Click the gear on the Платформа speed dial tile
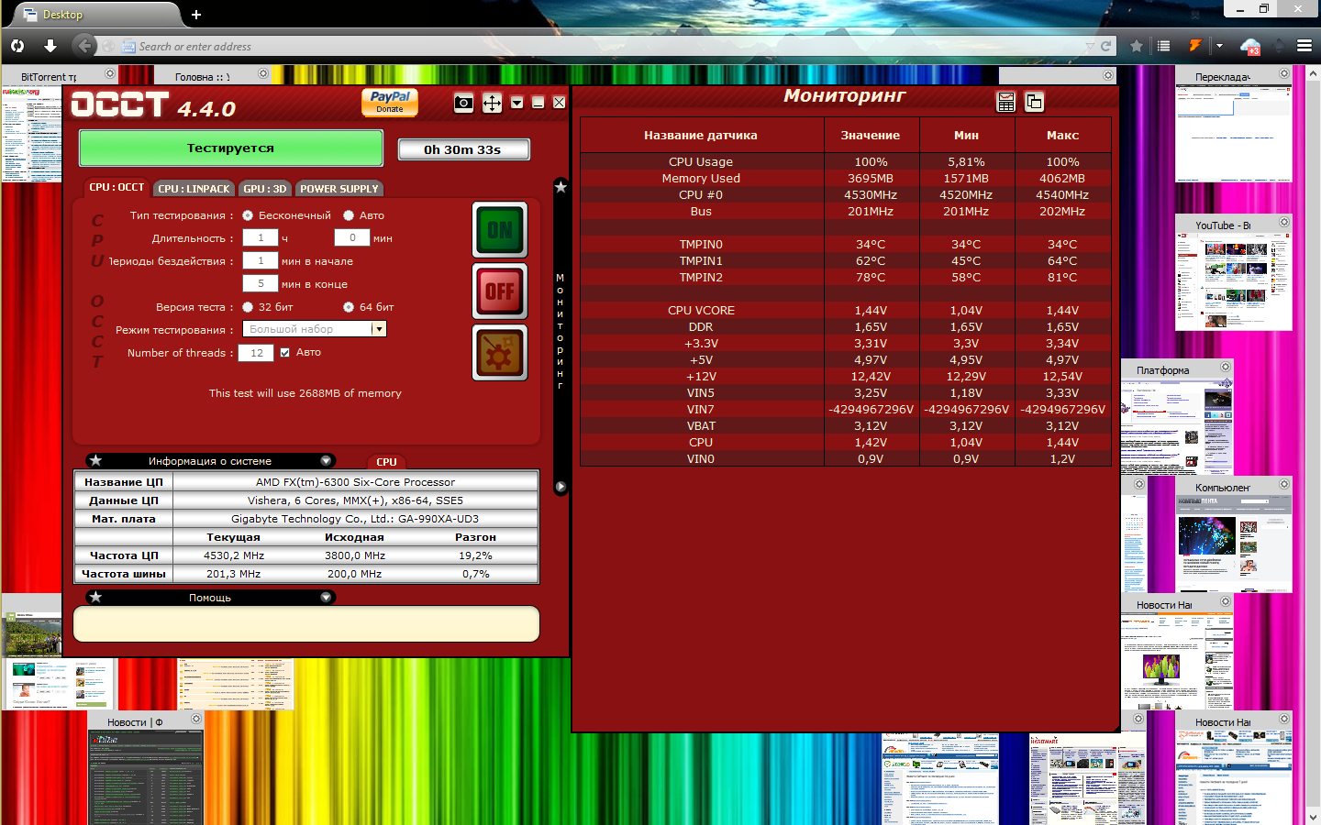 tap(1226, 367)
